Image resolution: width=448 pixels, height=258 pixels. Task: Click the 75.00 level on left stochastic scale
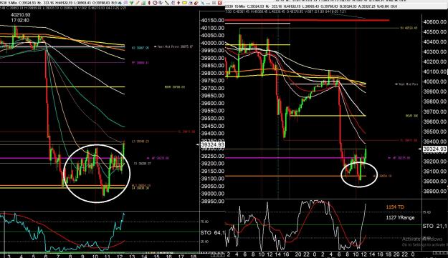[x=204, y=222]
